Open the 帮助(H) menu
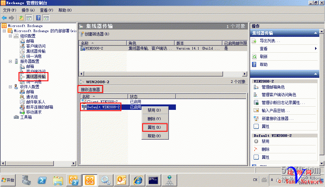The width and height of the screenshot is (325, 187). [x=65, y=10]
